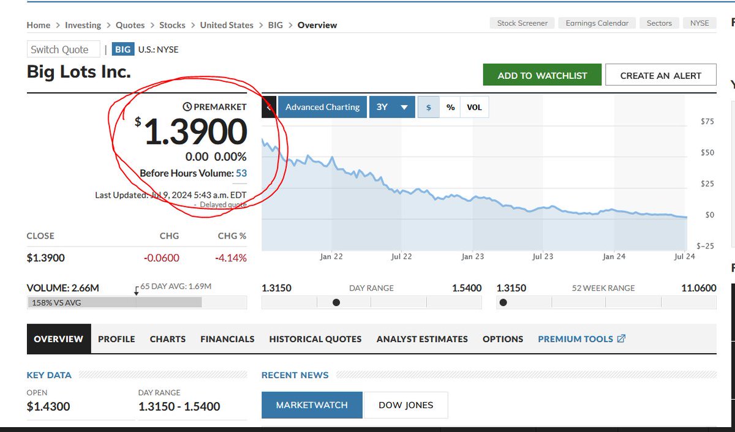The height and width of the screenshot is (432, 735).
Task: Click the day range marker dot
Action: click(x=336, y=302)
